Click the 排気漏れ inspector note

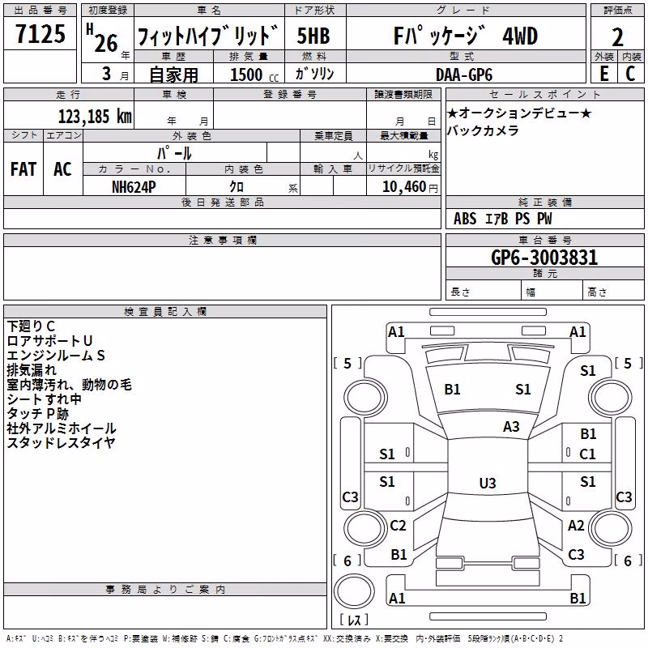[32, 370]
